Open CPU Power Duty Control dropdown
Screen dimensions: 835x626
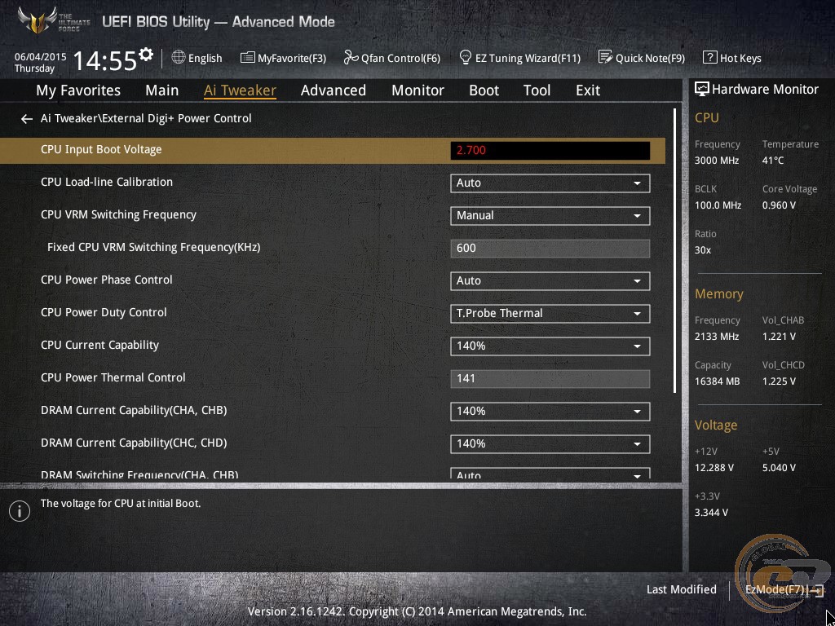550,314
